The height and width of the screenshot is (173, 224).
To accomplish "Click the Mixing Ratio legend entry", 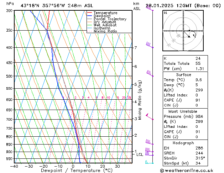I will coord(102,31).
